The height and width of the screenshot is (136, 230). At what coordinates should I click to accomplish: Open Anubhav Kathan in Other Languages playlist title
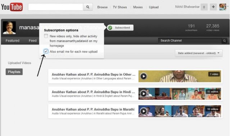click(93, 74)
